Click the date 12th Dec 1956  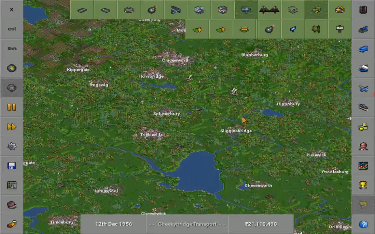[x=114, y=224]
